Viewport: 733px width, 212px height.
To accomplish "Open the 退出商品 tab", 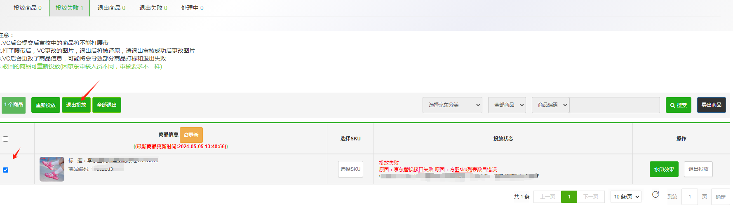I will click(111, 8).
